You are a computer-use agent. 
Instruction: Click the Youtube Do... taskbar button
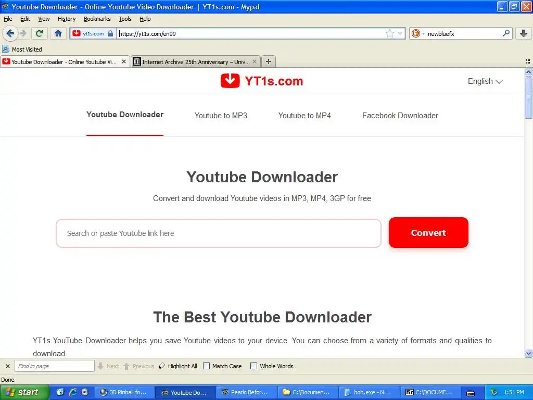click(186, 392)
